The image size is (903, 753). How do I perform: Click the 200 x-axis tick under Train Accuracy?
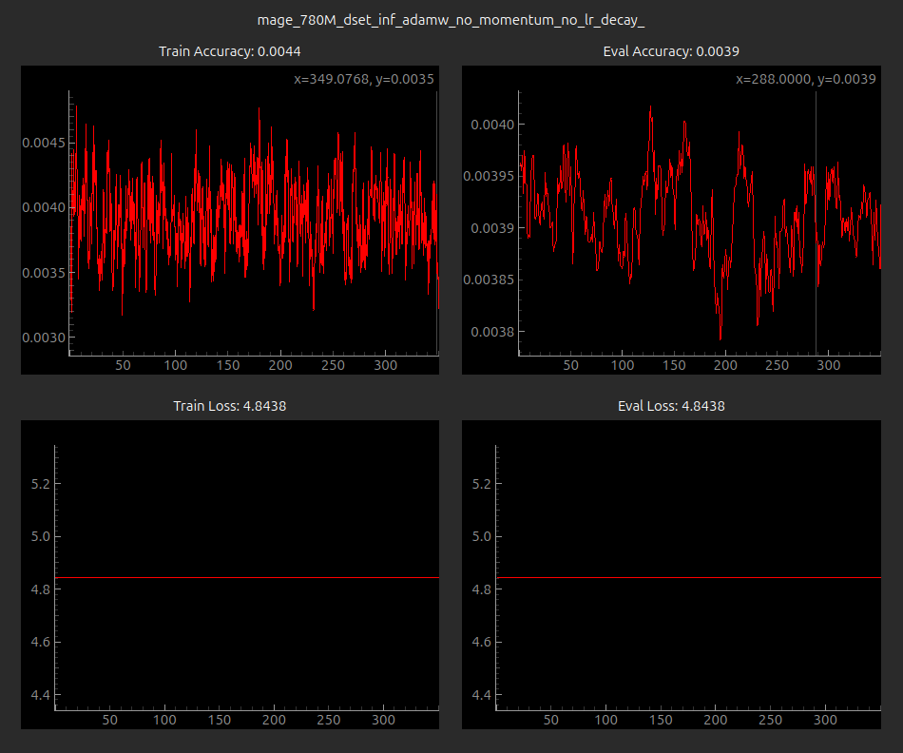point(280,365)
